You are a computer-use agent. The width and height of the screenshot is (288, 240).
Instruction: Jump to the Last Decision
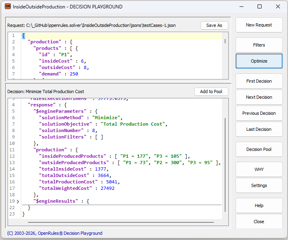click(x=259, y=129)
